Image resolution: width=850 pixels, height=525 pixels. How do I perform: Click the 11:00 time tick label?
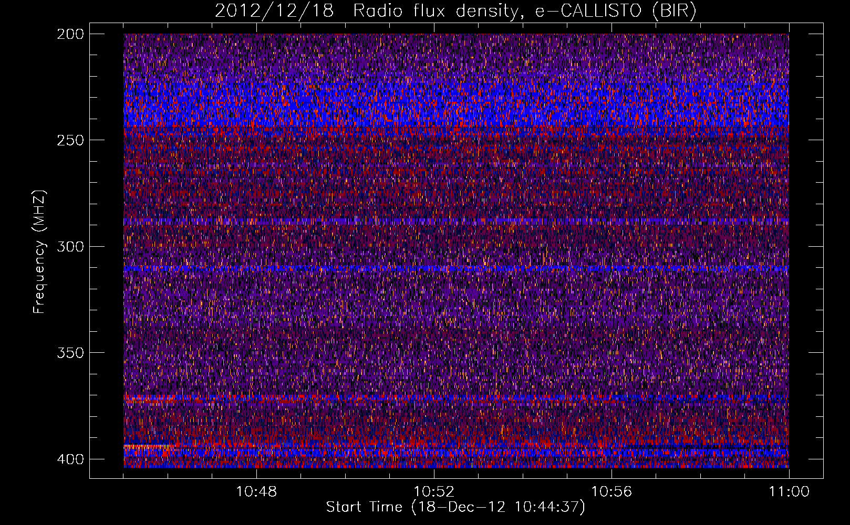(x=789, y=492)
